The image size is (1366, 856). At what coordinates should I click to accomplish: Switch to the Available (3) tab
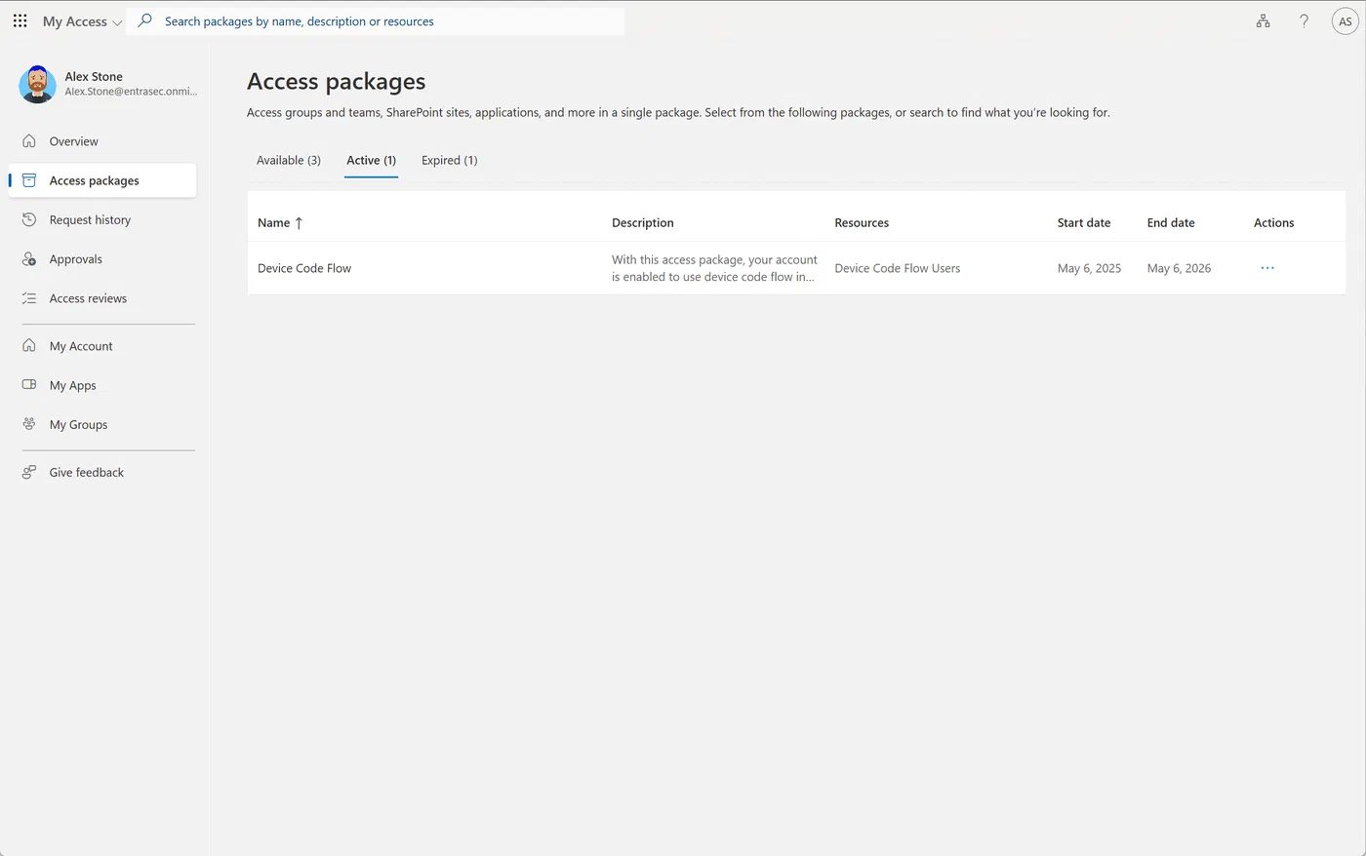click(289, 160)
